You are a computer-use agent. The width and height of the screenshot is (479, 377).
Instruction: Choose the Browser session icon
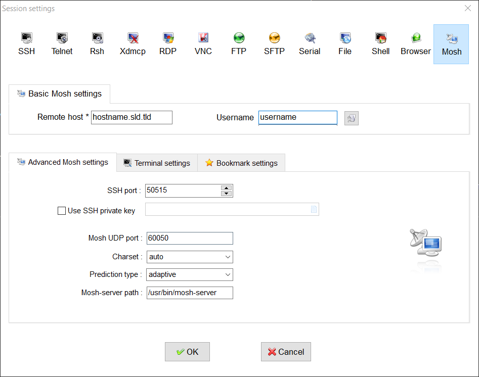415,43
